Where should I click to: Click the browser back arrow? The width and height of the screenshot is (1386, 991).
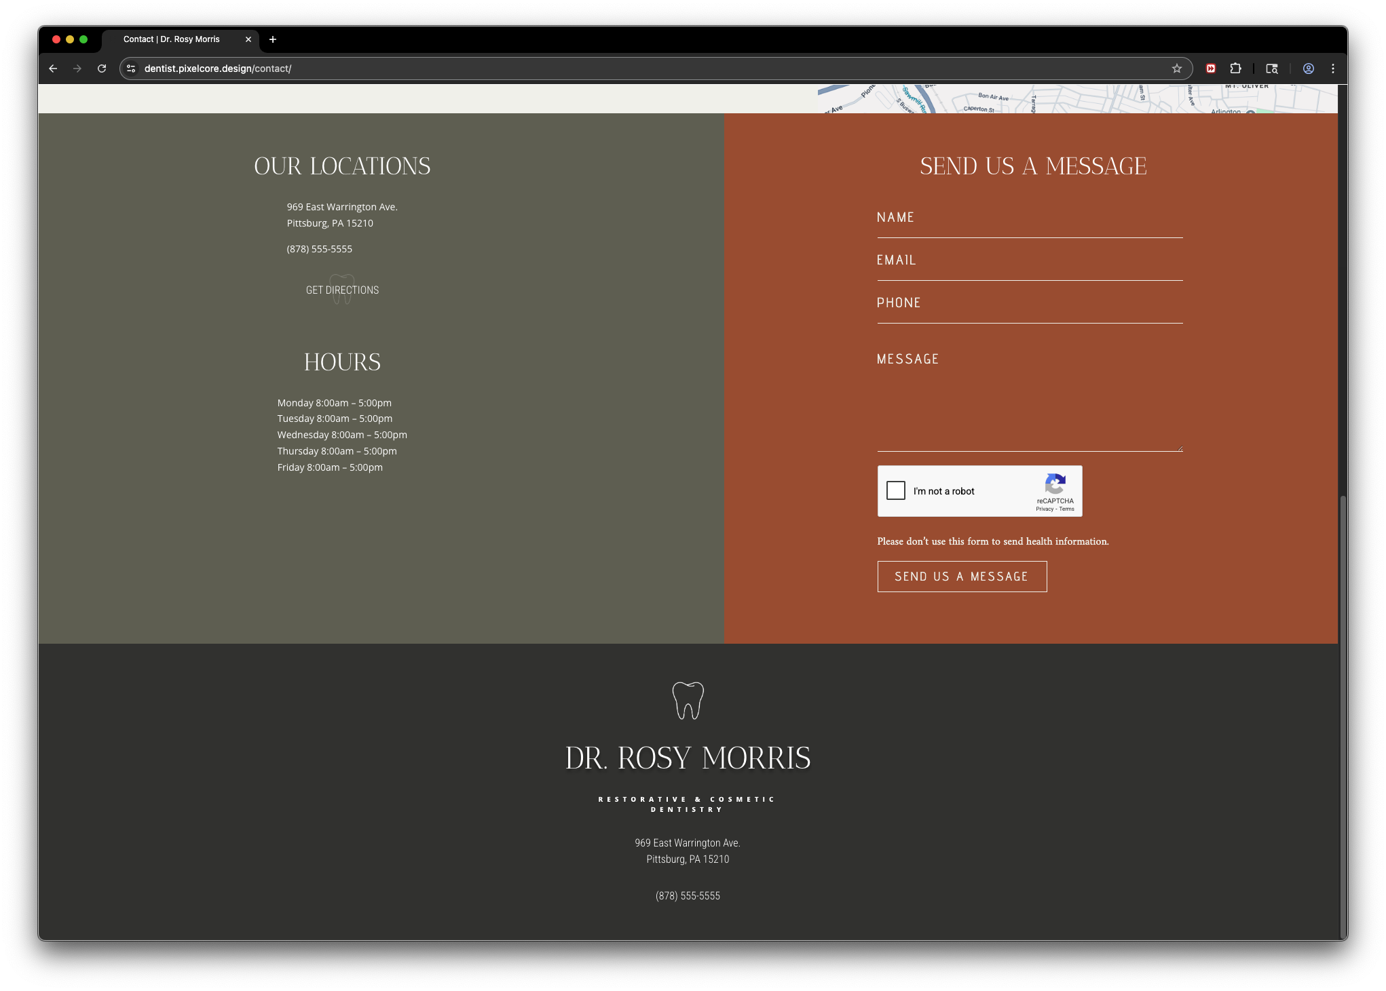53,69
